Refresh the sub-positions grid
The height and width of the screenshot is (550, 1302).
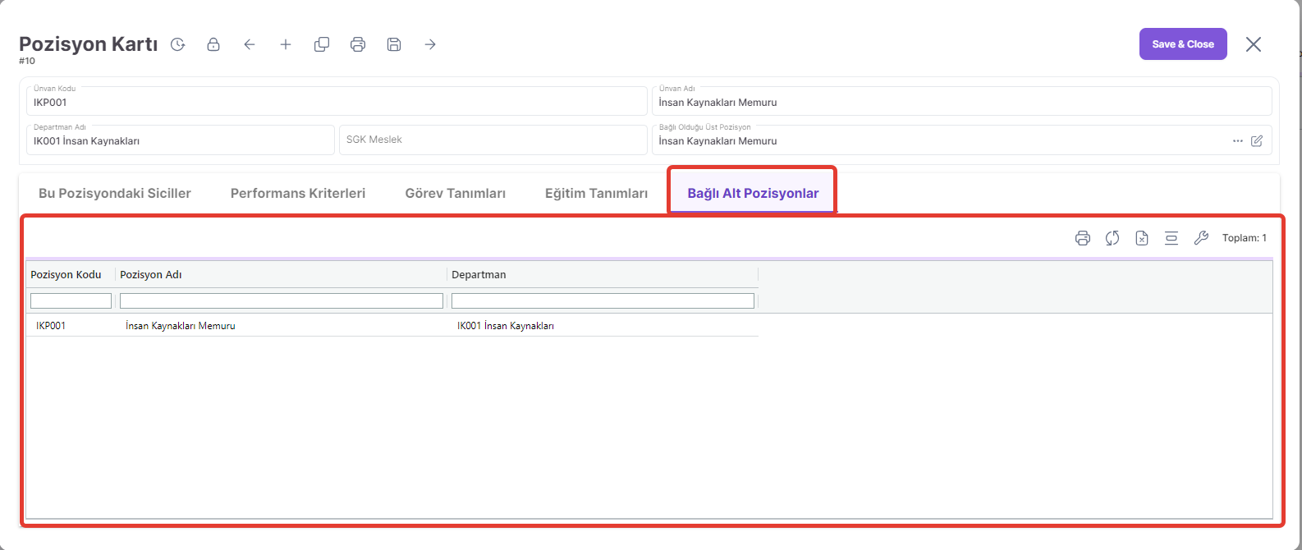[1112, 238]
